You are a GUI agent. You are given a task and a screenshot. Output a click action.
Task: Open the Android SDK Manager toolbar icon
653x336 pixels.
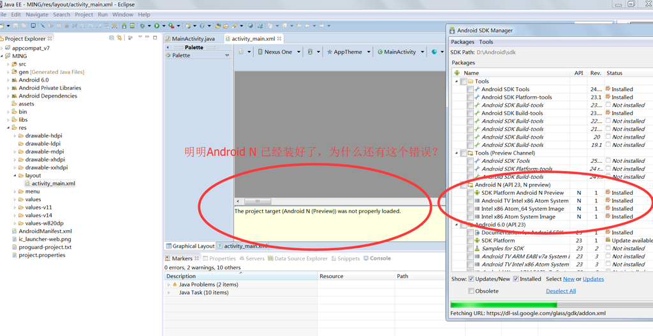click(x=124, y=26)
